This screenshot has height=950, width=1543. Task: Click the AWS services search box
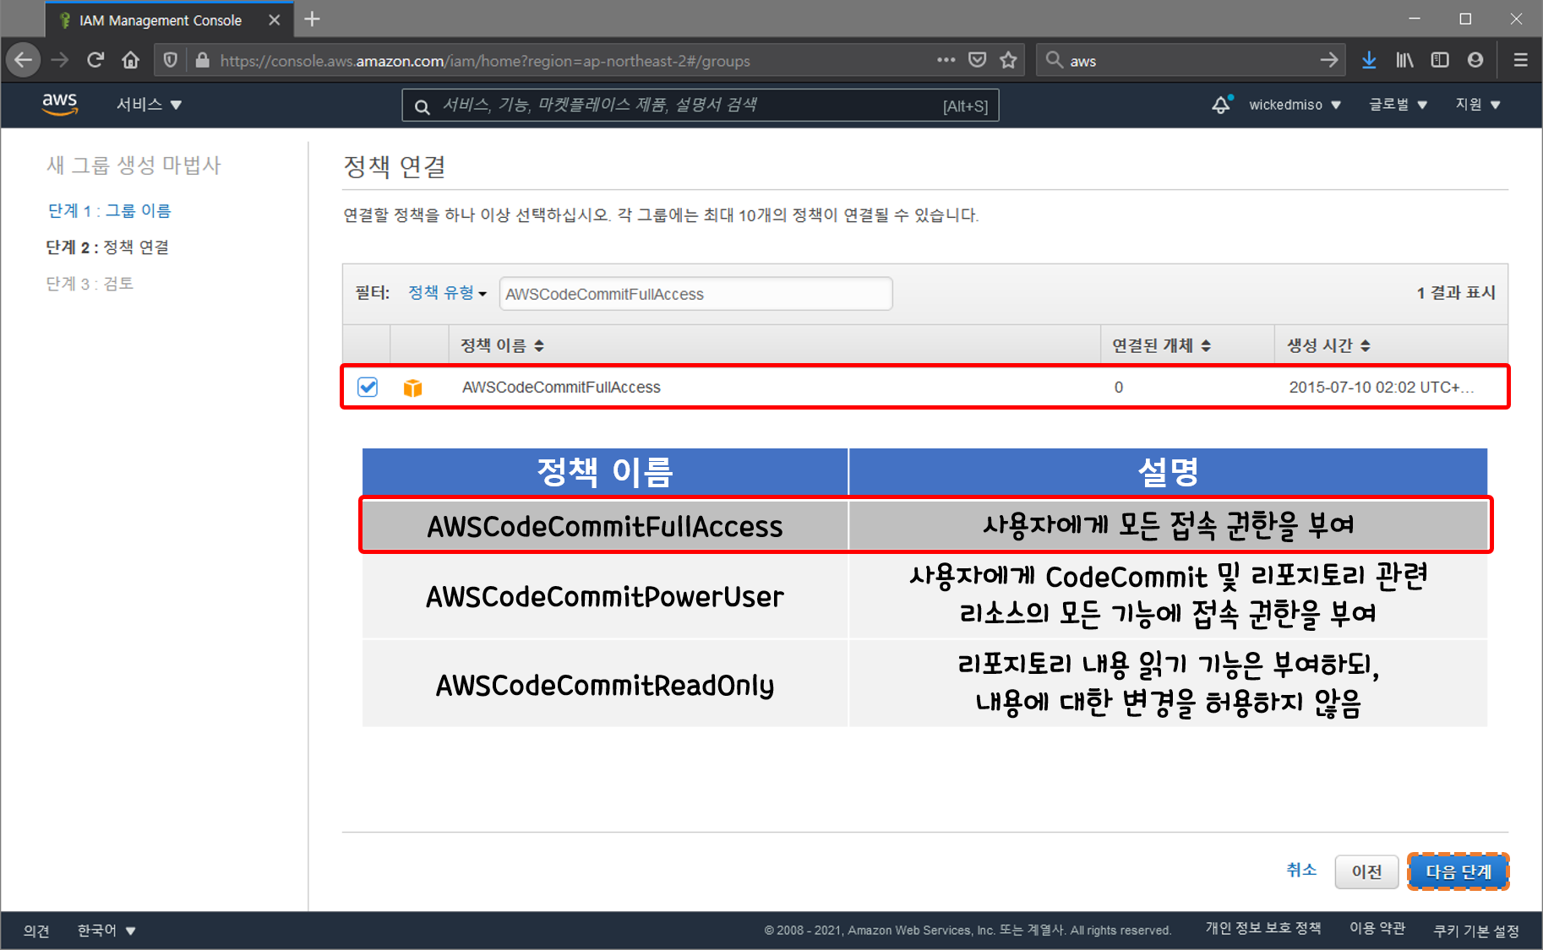point(700,106)
